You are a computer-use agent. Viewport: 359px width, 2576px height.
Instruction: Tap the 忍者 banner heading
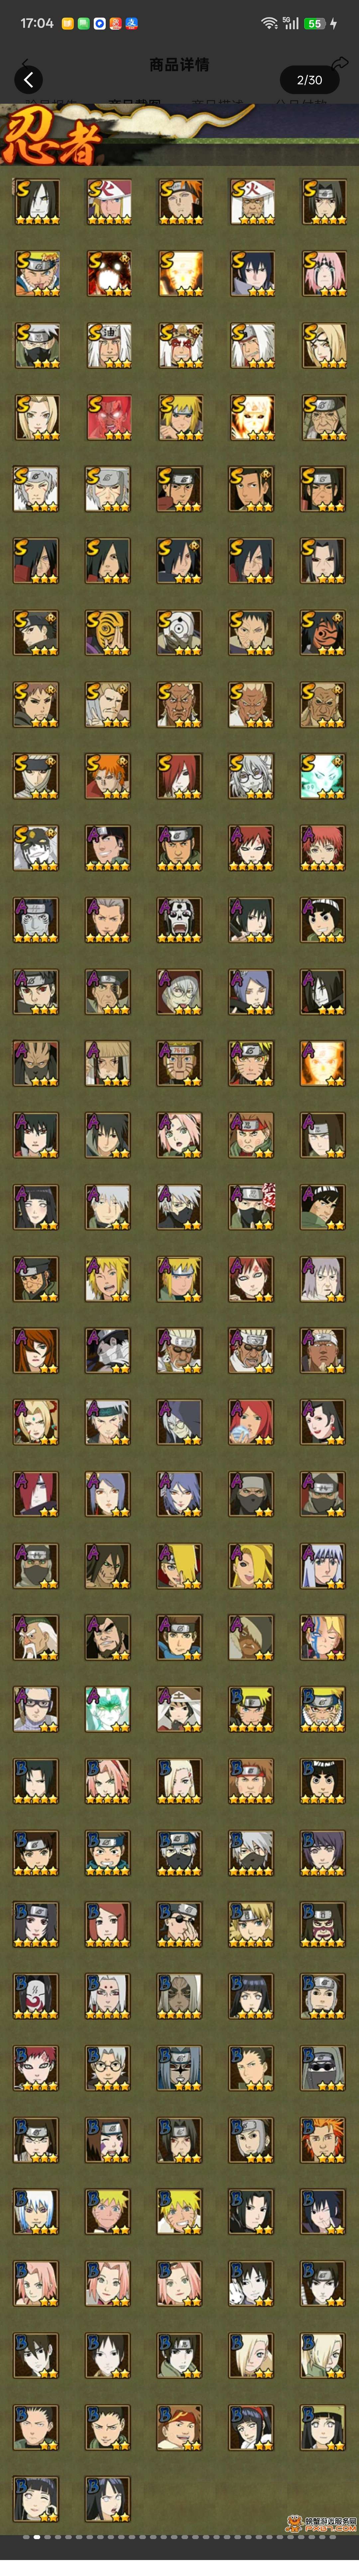tap(50, 138)
